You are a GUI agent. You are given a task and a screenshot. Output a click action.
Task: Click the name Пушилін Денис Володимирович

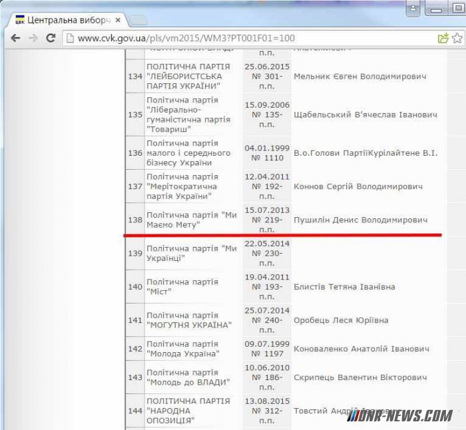[x=360, y=220]
